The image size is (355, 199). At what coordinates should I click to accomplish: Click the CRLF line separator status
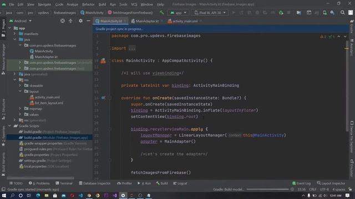click(313, 189)
